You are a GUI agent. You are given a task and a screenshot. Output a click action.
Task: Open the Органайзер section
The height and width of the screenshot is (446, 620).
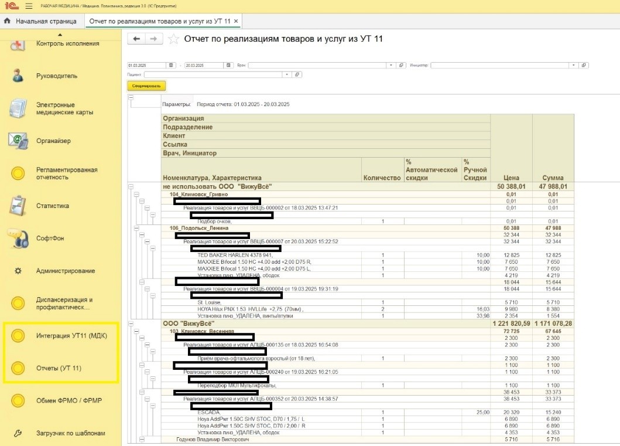click(18, 141)
